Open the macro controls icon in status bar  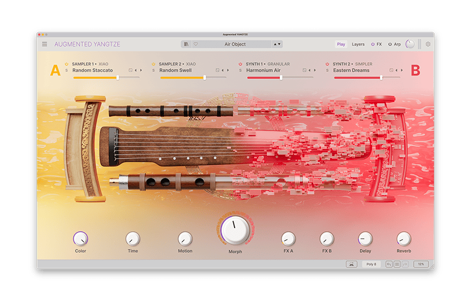click(351, 264)
